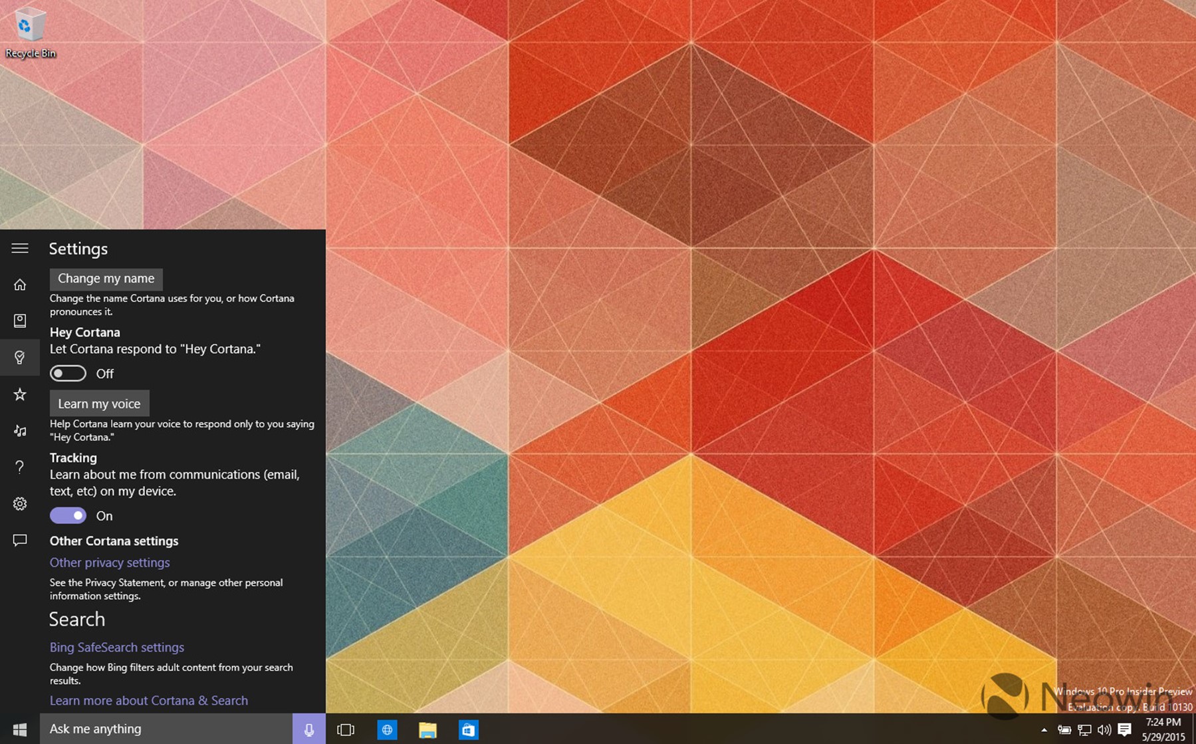The width and height of the screenshot is (1196, 744).
Task: Click the battery power tray icon
Action: (x=1064, y=729)
